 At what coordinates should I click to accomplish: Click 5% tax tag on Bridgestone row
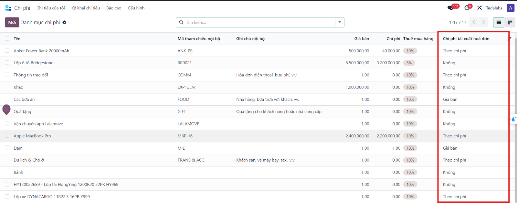tap(409, 63)
